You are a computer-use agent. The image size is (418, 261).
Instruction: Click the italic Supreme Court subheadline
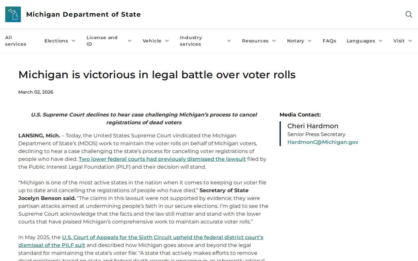[144, 119]
